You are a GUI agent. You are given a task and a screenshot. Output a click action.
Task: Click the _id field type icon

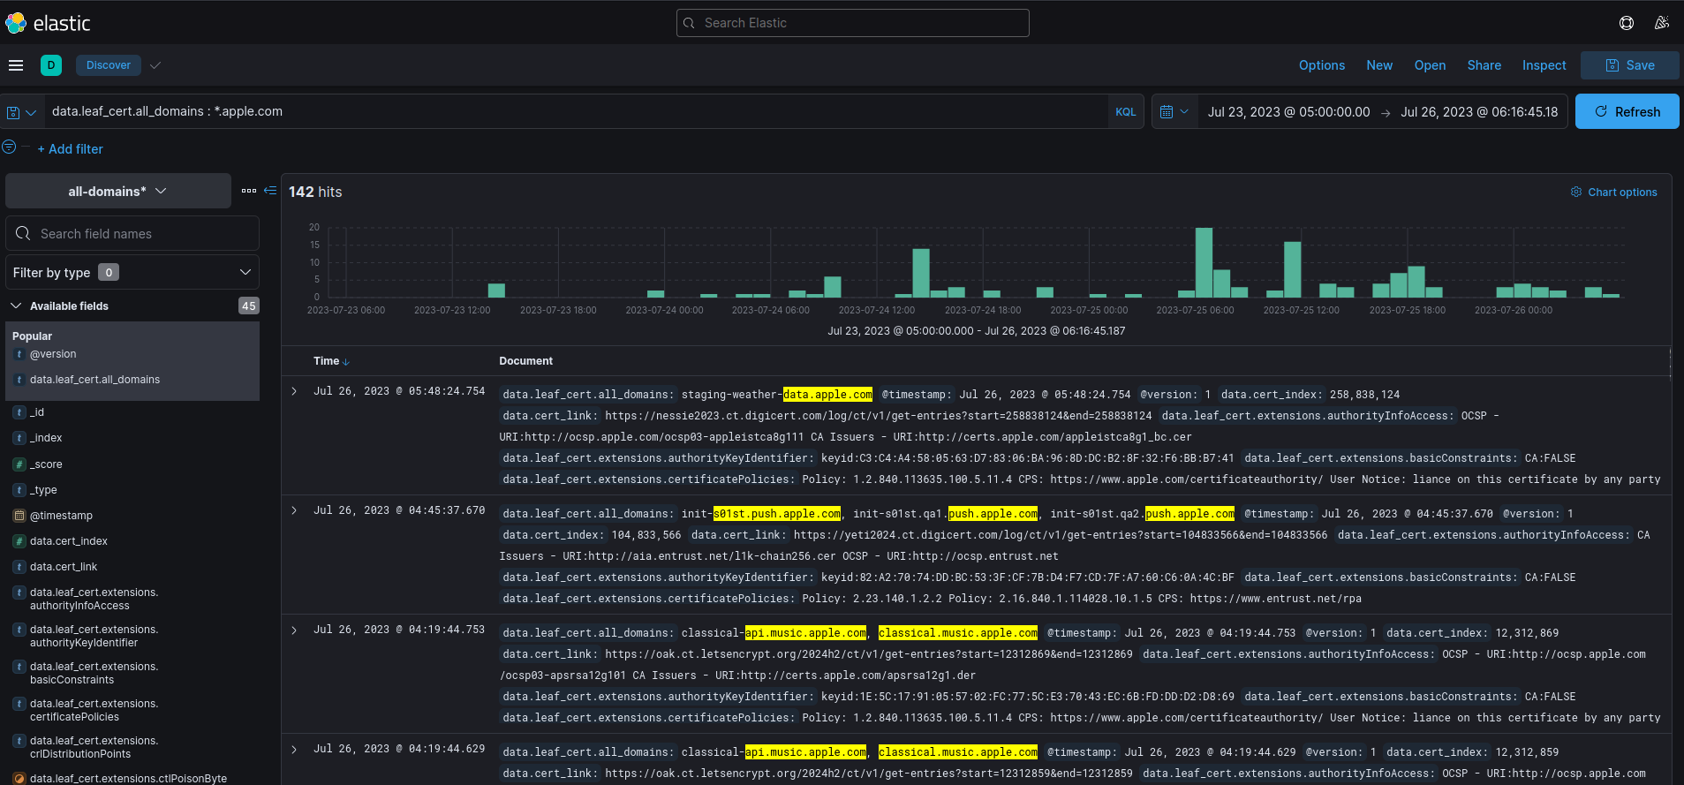(19, 412)
